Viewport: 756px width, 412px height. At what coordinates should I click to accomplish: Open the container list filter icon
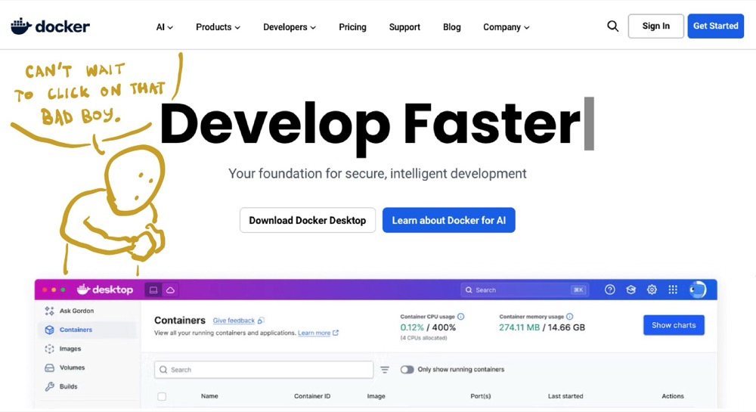tap(384, 370)
